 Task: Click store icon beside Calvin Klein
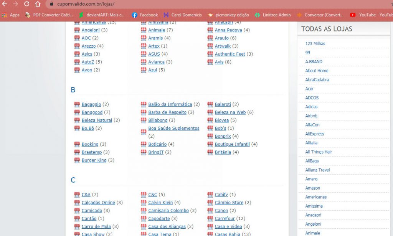point(144,203)
